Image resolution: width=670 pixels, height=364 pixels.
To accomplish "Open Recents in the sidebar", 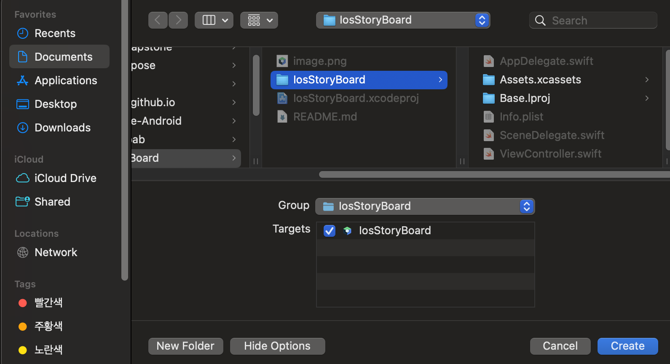I will 59,33.
